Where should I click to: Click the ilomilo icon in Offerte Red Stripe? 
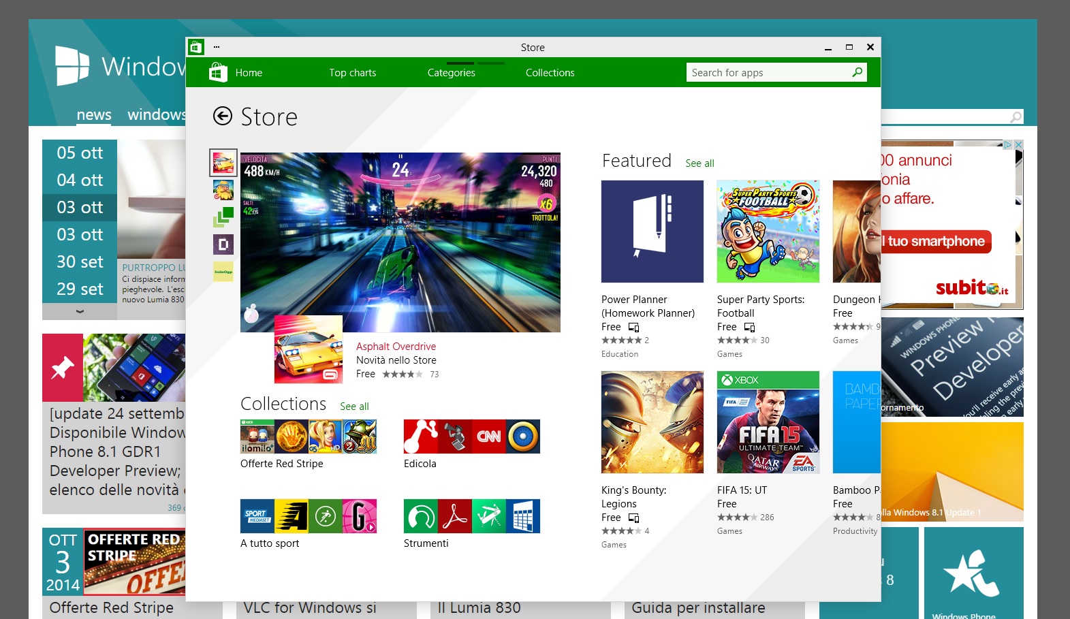tap(257, 437)
